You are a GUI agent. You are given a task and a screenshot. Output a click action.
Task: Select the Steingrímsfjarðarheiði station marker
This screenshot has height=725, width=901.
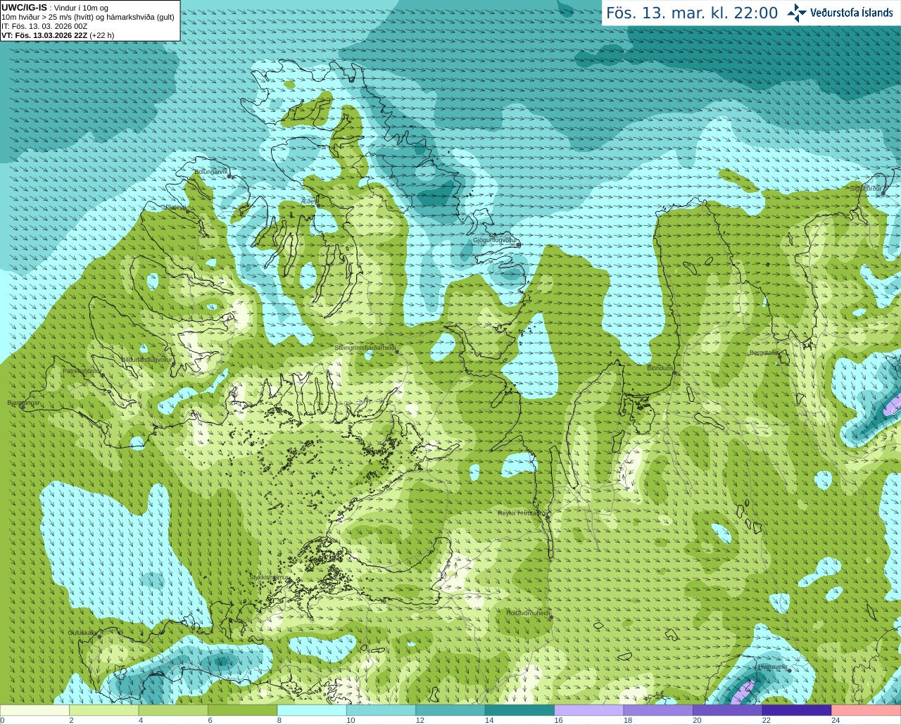(x=397, y=353)
